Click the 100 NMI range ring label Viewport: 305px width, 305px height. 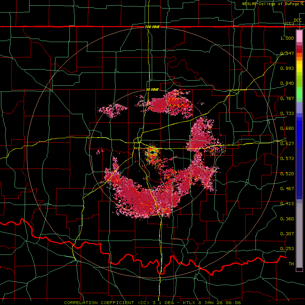pyautogui.click(x=152, y=27)
